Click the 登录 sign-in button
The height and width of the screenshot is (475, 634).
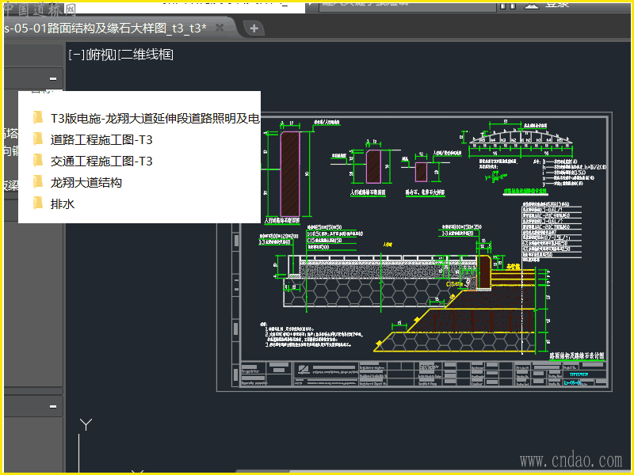[557, 5]
